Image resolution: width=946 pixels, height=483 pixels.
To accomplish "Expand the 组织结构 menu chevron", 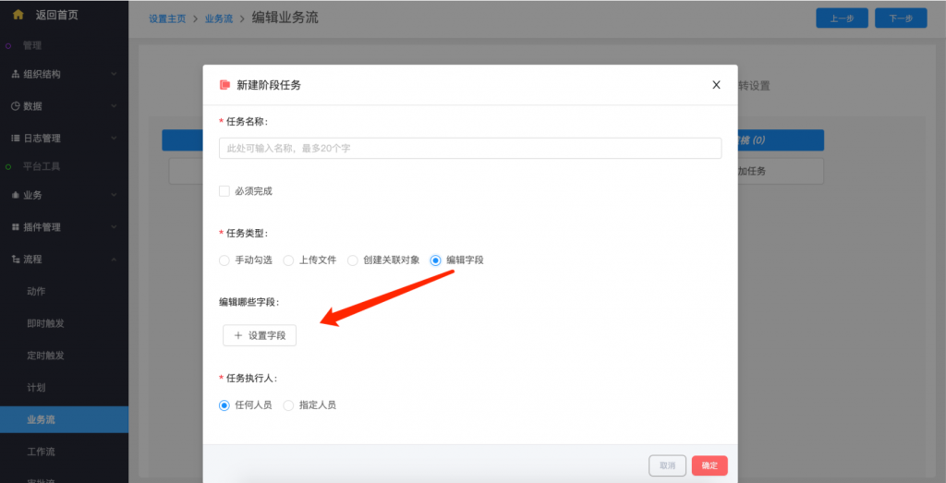I will 113,74.
